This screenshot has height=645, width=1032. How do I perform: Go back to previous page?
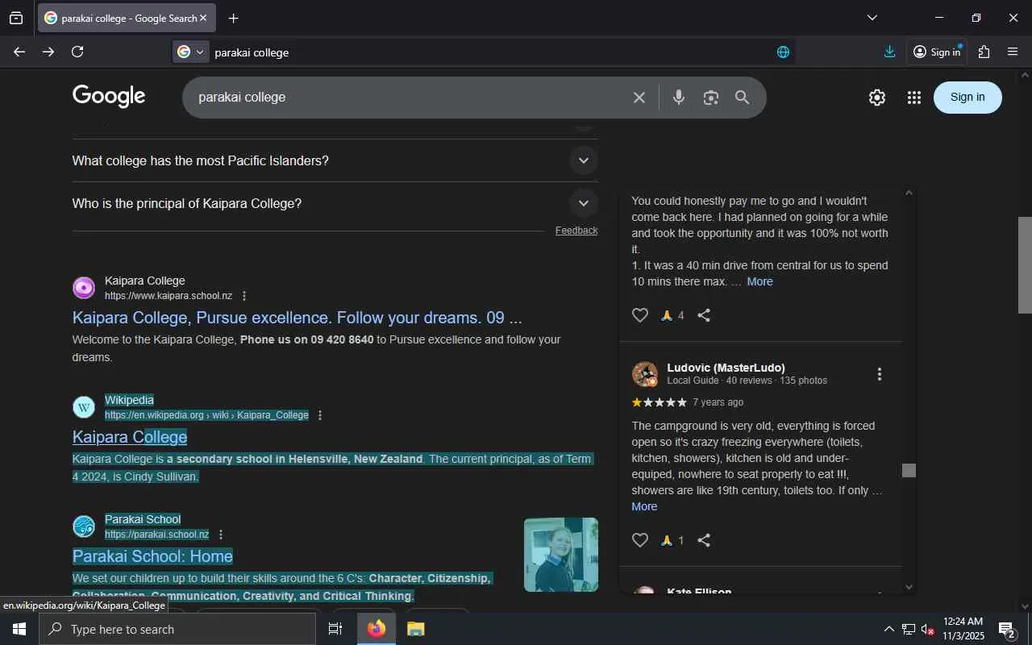(x=19, y=52)
